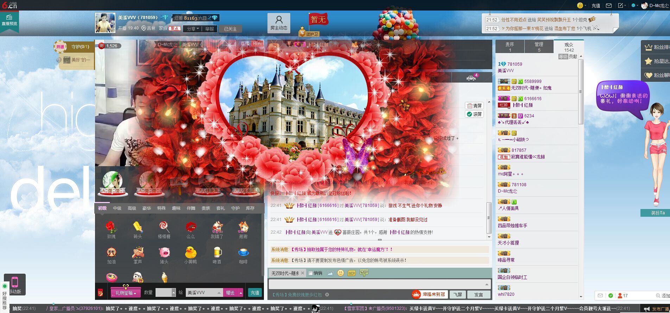Toggle the 滚屏 auto-scroll option
670x313 pixels.
pyautogui.click(x=474, y=114)
